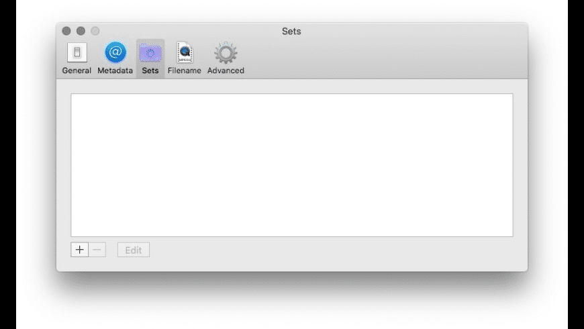Open the Filename preferences pane
Image resolution: width=584 pixels, height=329 pixels.
pos(185,58)
